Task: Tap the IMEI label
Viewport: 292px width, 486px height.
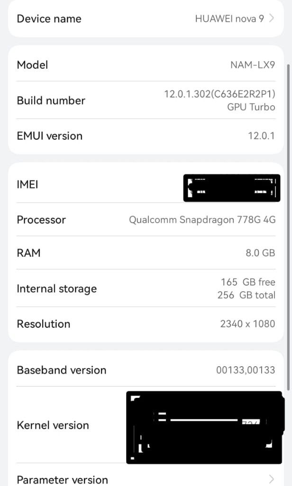Action: pos(27,184)
